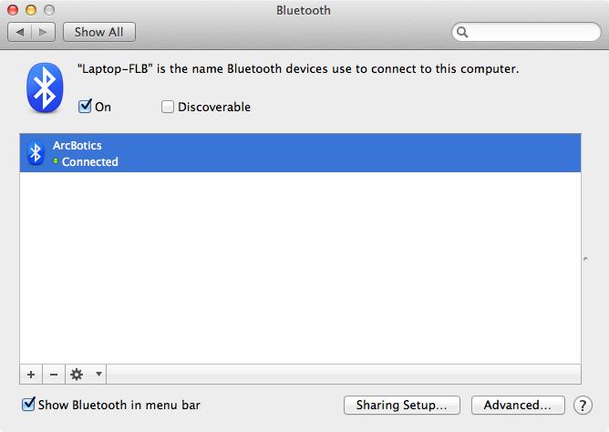
Task: Enable the Discoverable checkbox
Action: (168, 107)
